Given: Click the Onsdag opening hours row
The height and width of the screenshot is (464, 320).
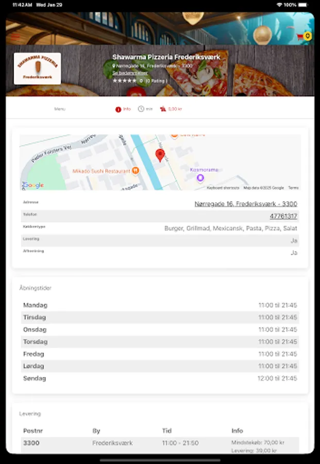Looking at the screenshot, I should (160, 329).
